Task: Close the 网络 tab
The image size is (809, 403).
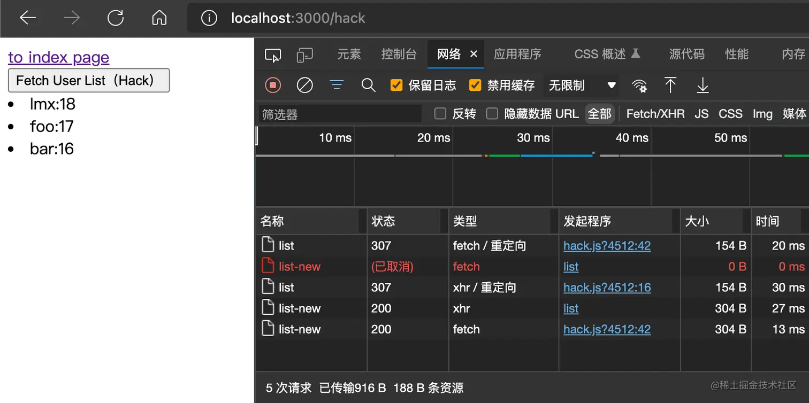Action: click(x=474, y=54)
